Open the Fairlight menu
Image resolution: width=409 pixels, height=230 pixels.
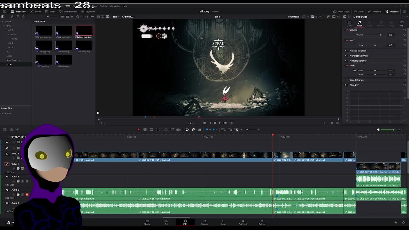(104, 6)
